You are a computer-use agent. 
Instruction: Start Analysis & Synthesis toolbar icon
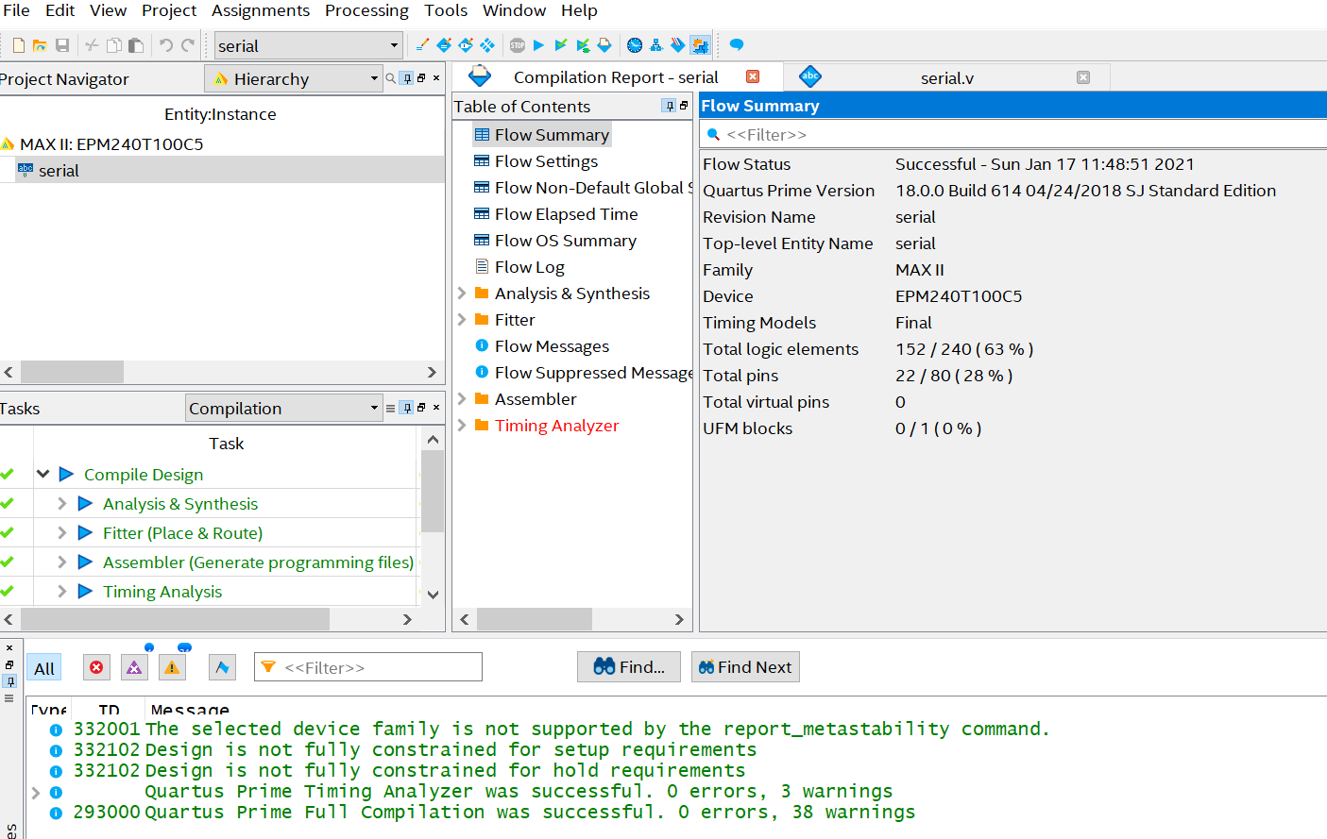pyautogui.click(x=561, y=45)
